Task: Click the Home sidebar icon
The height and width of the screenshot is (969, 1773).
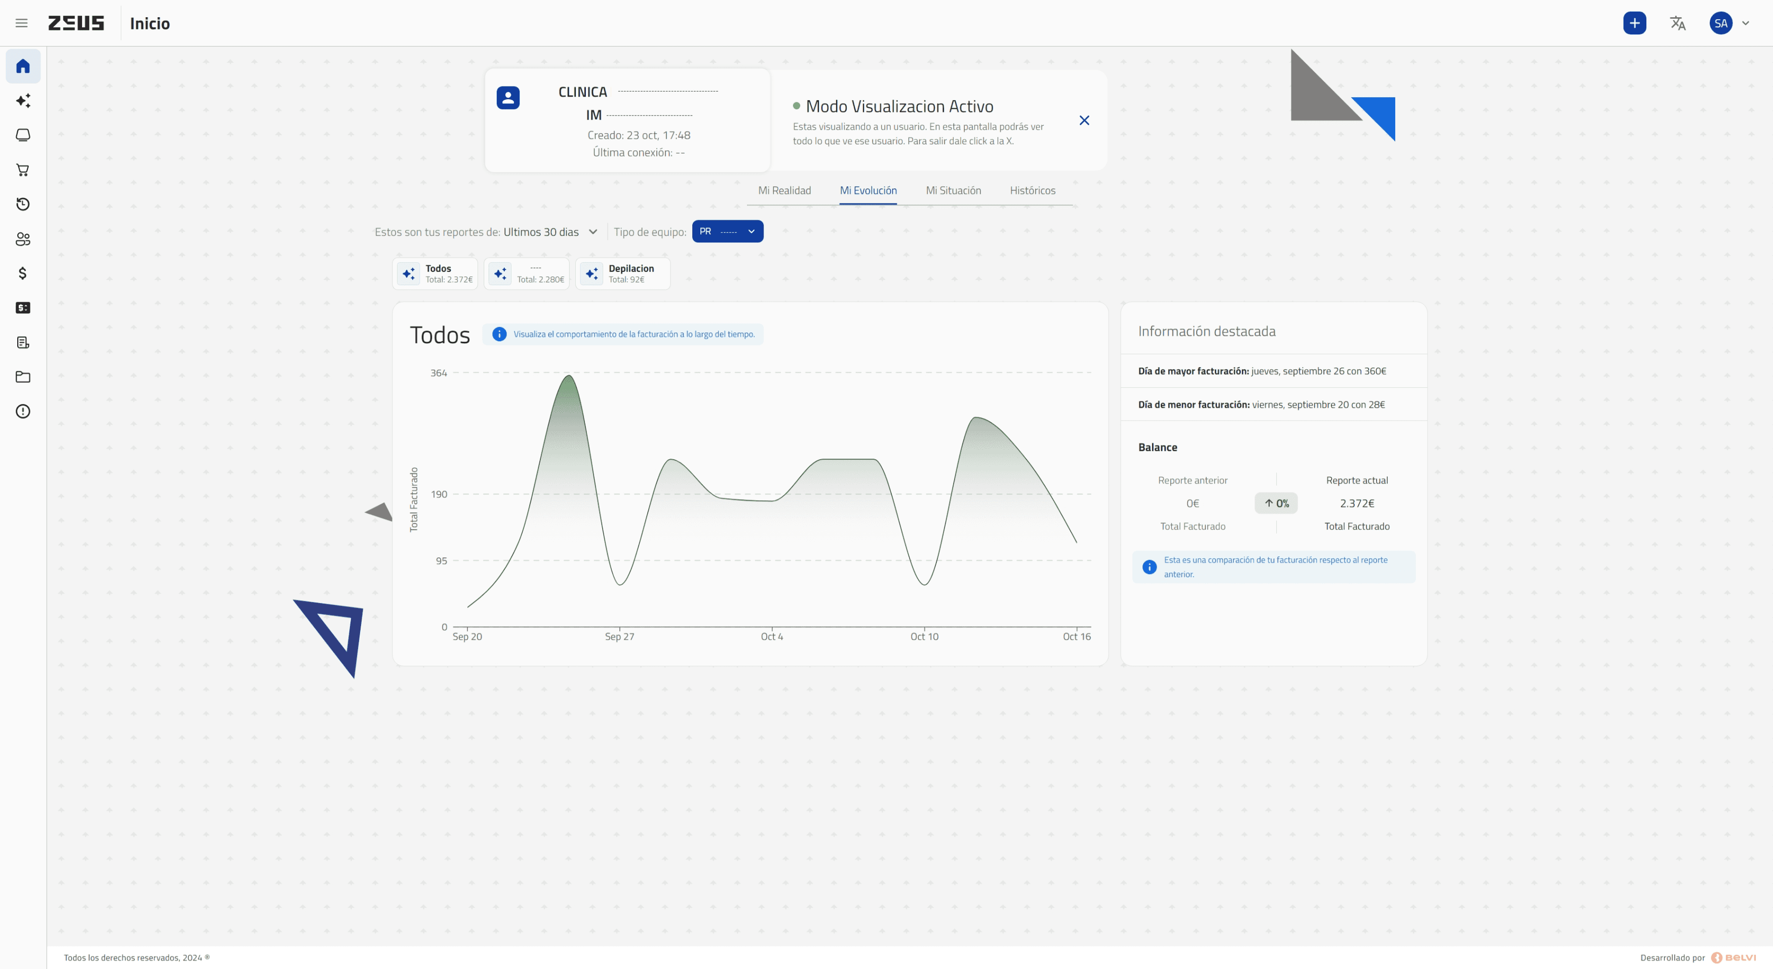Action: 23,66
